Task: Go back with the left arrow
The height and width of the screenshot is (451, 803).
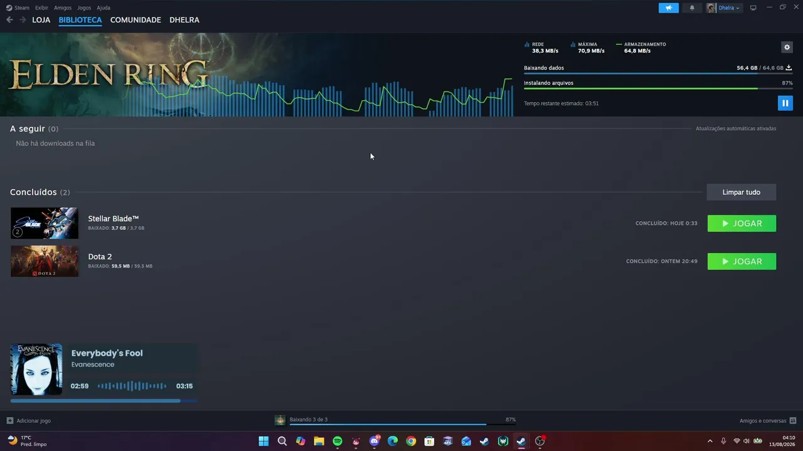Action: (x=9, y=20)
